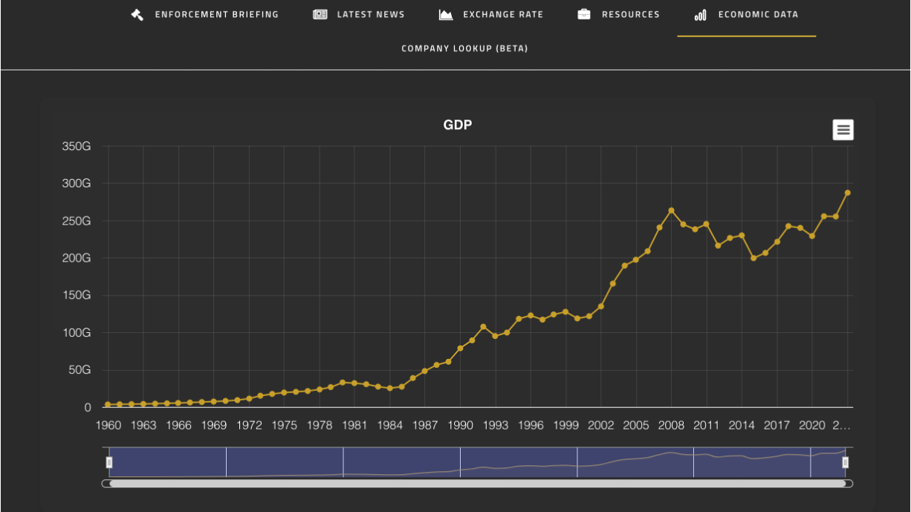Go to the Latest News section
911x512 pixels.
pyautogui.click(x=370, y=15)
